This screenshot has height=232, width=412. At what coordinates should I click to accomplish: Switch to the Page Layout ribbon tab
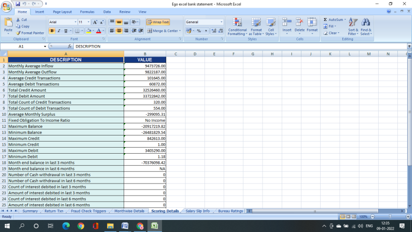[62, 12]
